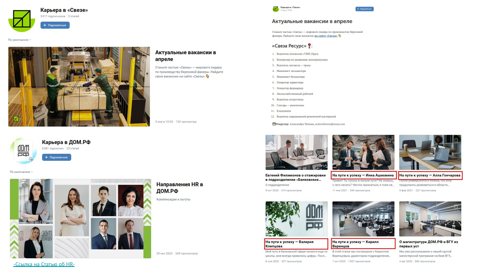482x273 pixels.
Task: Subscribe to Карьера в ДОМ.РФ page
Action: tap(57, 157)
